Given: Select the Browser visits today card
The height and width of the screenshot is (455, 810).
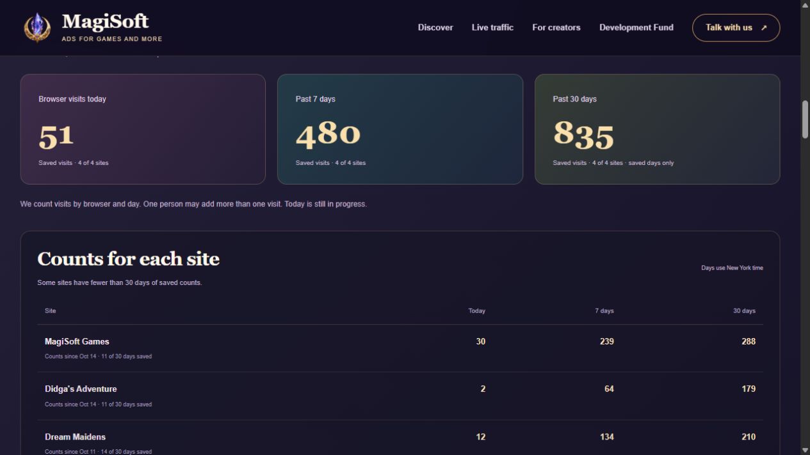Looking at the screenshot, I should click(x=143, y=129).
